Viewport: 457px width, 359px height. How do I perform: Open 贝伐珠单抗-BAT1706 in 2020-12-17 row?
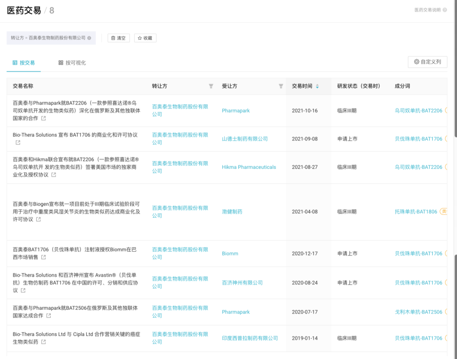click(x=418, y=253)
